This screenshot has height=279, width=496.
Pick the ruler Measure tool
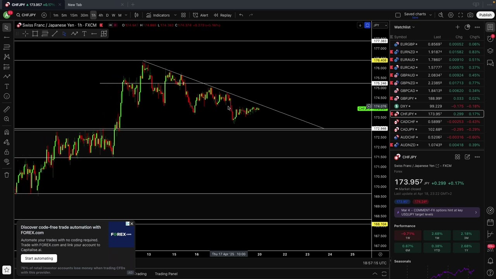point(7,109)
